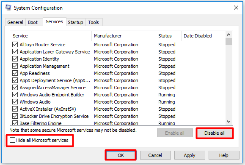The height and width of the screenshot is (165, 245).
Task: Click the Disable all button
Action: (x=215, y=133)
